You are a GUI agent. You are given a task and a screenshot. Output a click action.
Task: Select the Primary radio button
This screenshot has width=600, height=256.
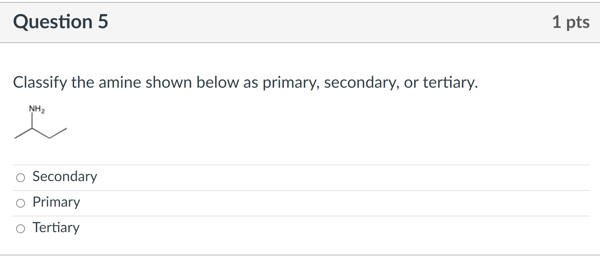click(21, 203)
